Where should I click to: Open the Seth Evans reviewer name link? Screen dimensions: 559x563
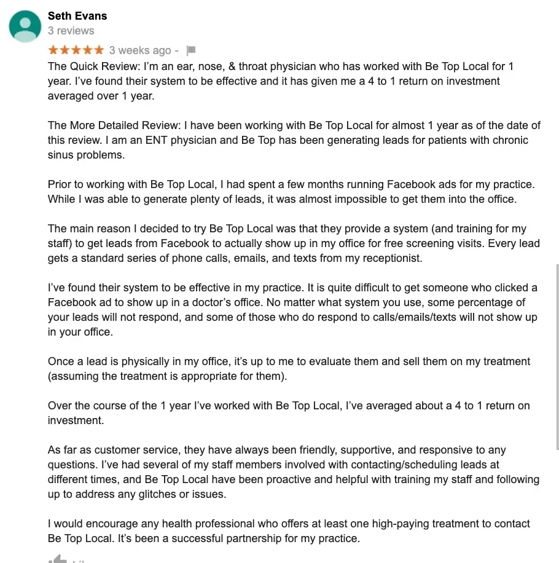point(77,16)
